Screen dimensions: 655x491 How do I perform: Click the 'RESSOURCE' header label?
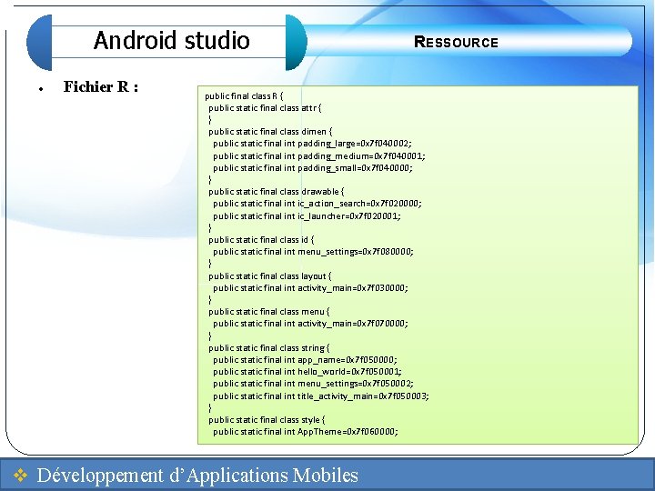coord(456,42)
